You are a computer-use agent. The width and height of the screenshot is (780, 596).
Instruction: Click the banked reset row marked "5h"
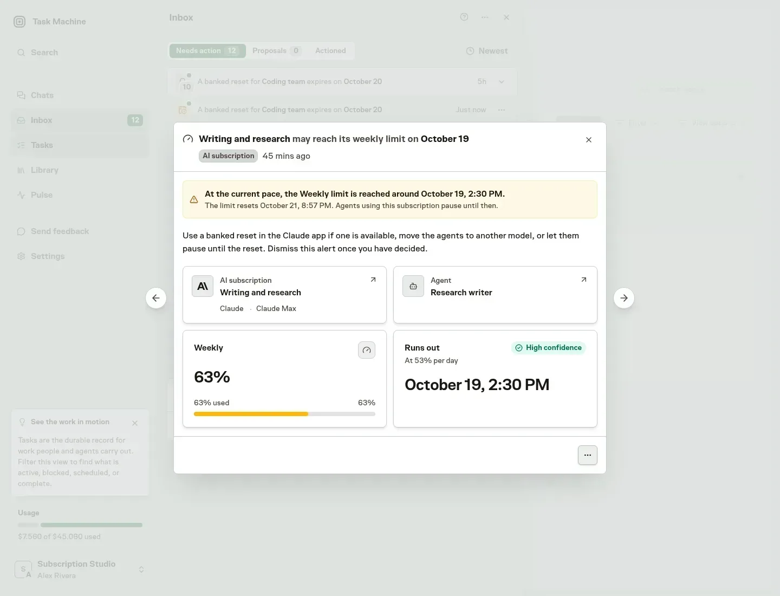coord(342,82)
